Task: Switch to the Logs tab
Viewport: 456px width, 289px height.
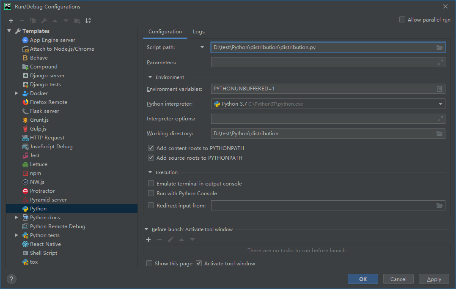Action: pos(198,32)
